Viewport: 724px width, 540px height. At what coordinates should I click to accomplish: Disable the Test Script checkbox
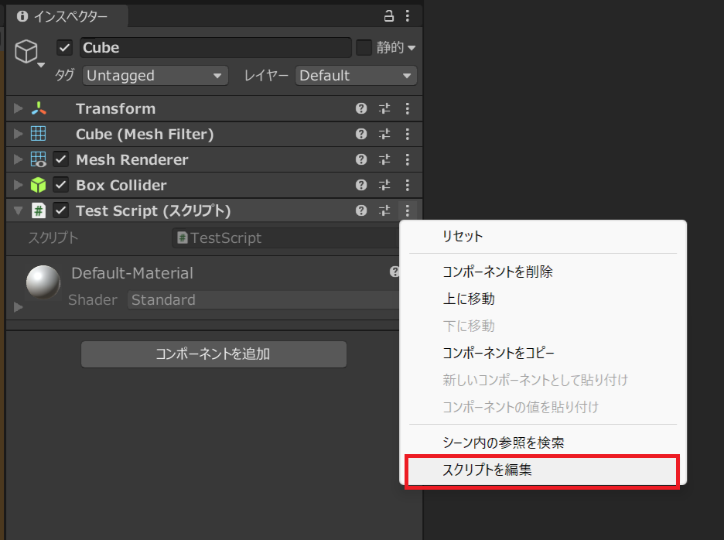pos(61,210)
